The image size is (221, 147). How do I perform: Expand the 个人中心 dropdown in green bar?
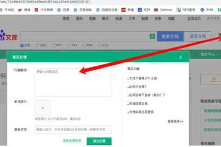(x=209, y=54)
